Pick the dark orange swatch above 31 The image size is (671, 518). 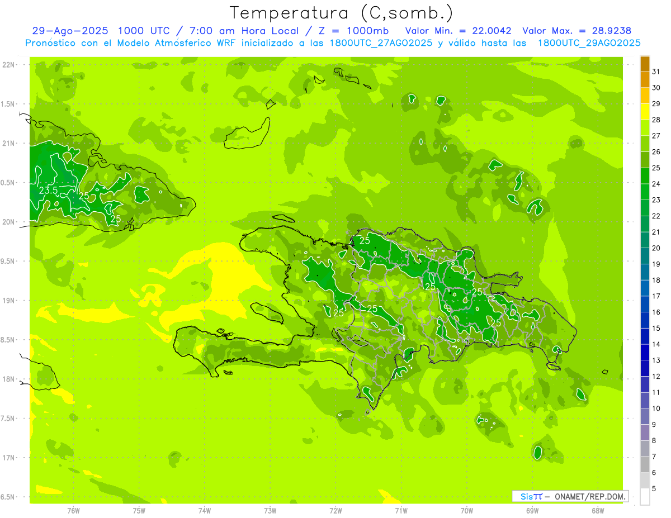point(645,64)
